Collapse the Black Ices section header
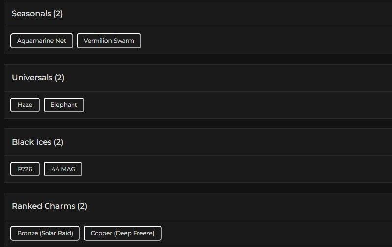The height and width of the screenshot is (247, 392). click(x=30, y=142)
